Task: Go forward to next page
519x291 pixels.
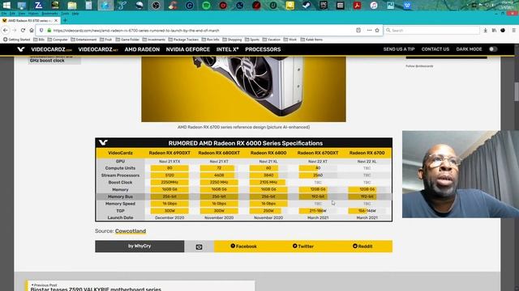Action: [14, 31]
